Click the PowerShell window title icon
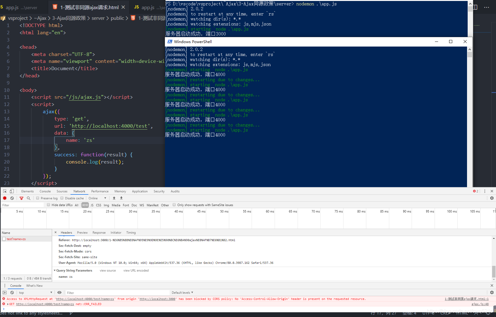This screenshot has height=317, width=496. coord(170,42)
